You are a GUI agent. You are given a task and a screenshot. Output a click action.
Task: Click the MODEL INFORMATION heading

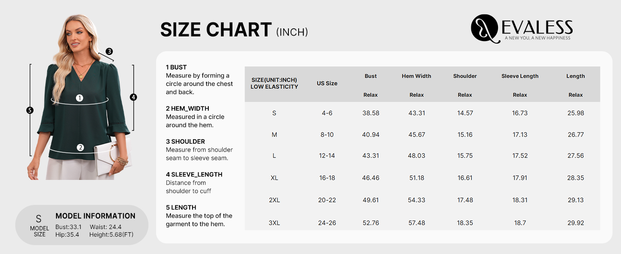(95, 216)
